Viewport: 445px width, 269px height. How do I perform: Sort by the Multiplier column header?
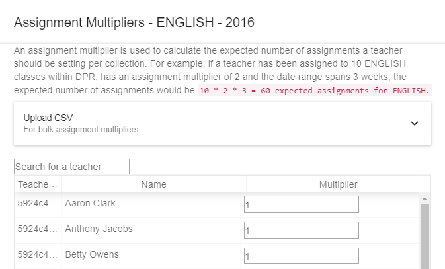coord(339,184)
